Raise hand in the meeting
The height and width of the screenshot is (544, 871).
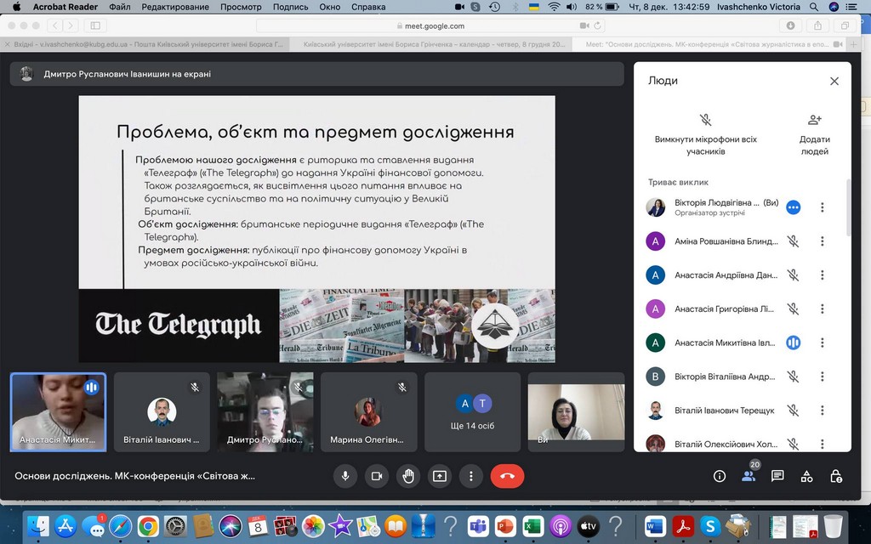(408, 476)
